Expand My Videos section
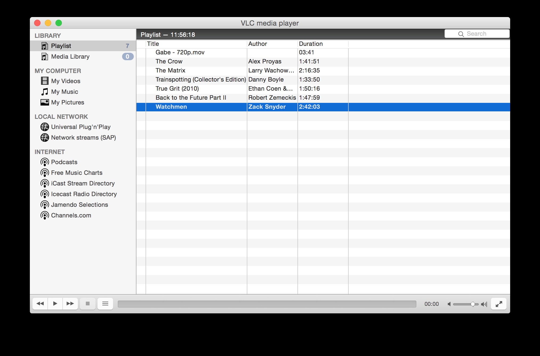This screenshot has height=356, width=540. (x=66, y=81)
